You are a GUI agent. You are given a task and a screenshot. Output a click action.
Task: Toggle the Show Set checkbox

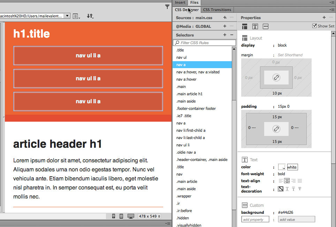click(x=314, y=26)
